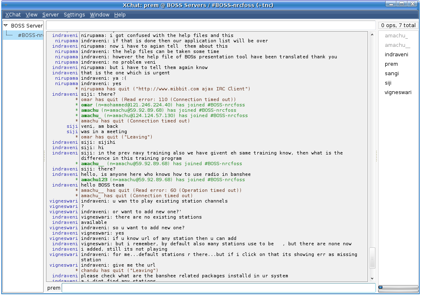Select indraveni in the user list

click(397, 54)
